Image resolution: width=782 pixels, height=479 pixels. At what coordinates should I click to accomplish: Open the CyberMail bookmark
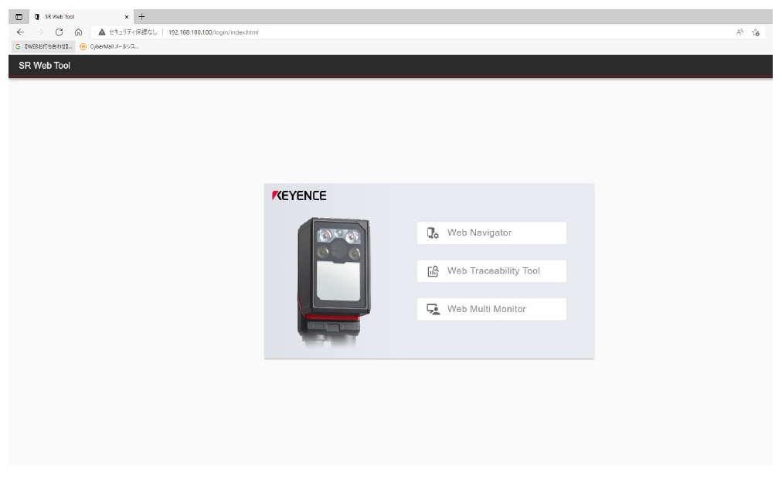point(109,46)
